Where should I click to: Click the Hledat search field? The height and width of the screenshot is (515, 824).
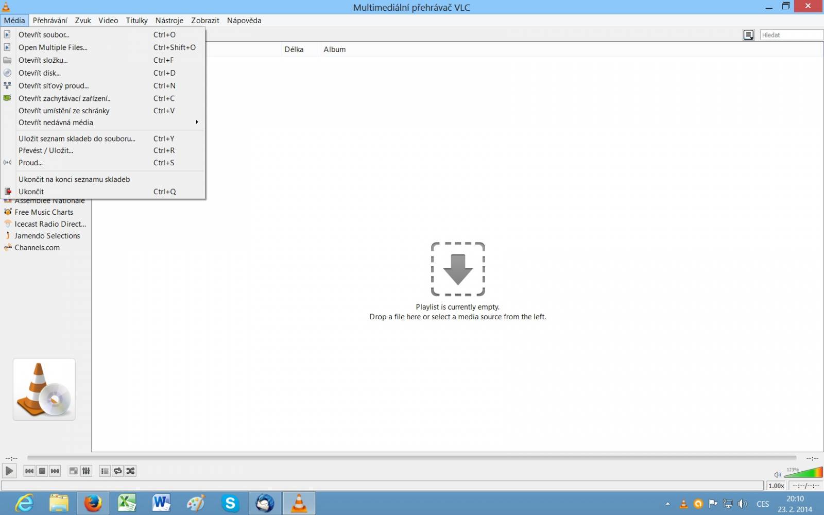(x=792, y=35)
